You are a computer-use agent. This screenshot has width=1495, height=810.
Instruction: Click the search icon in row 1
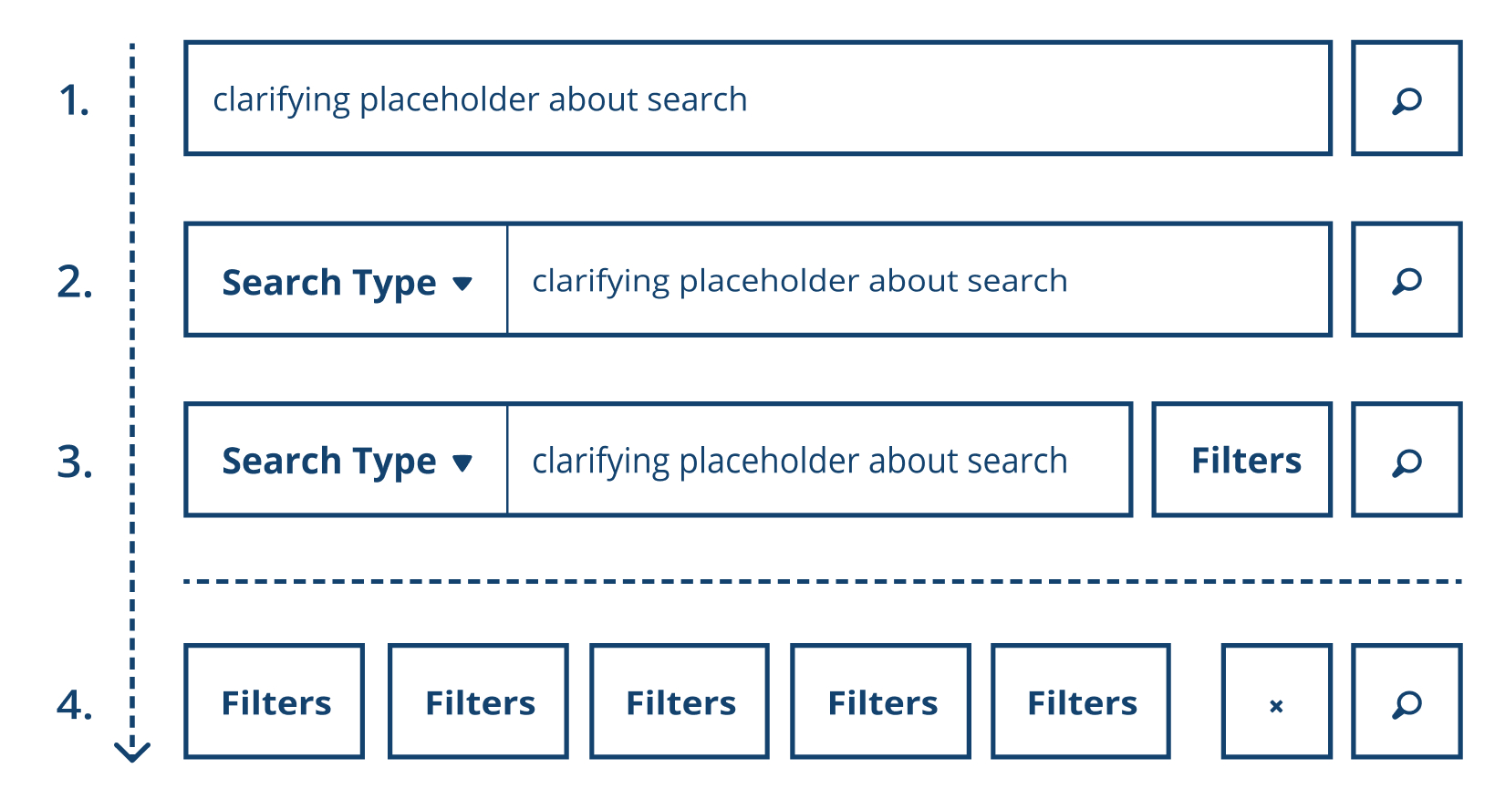coord(1407,99)
